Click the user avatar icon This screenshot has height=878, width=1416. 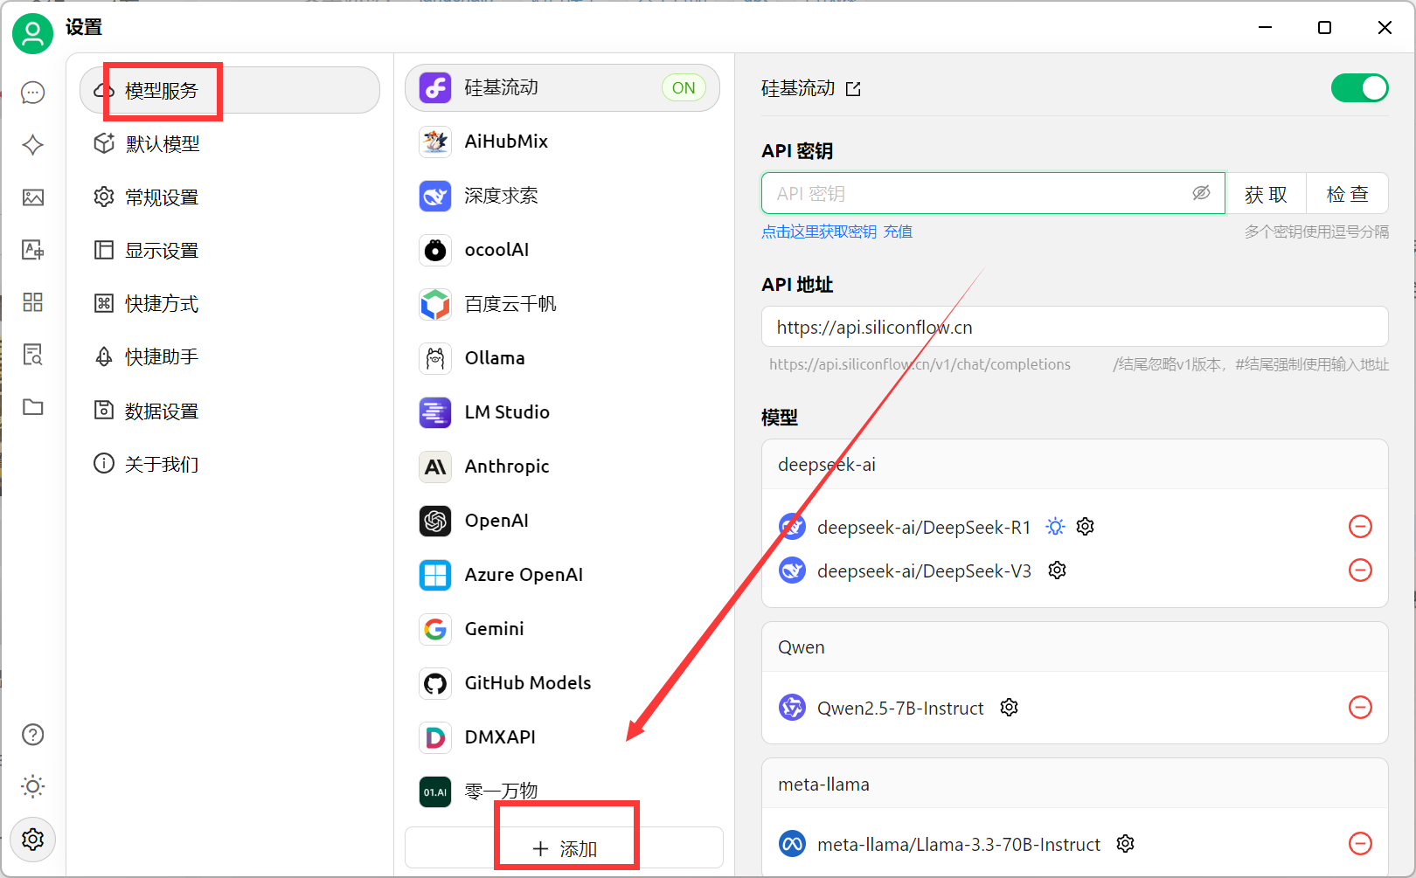[32, 33]
